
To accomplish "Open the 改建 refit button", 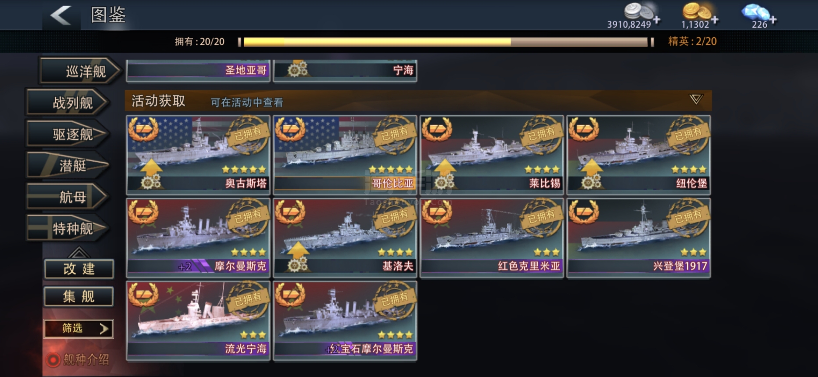I will tap(79, 269).
